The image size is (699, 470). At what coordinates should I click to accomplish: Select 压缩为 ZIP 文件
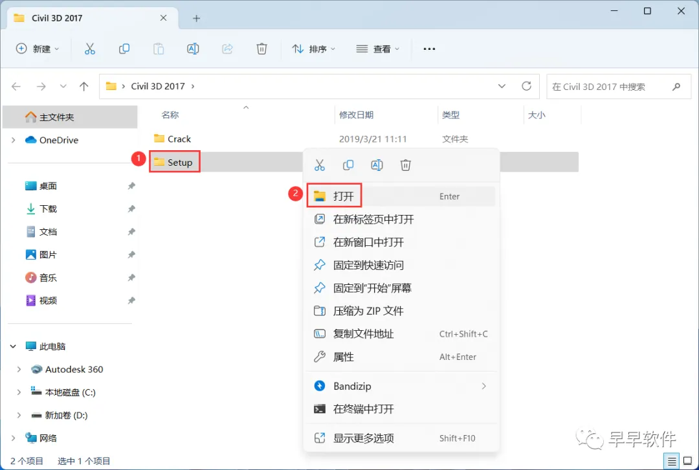pyautogui.click(x=401, y=311)
